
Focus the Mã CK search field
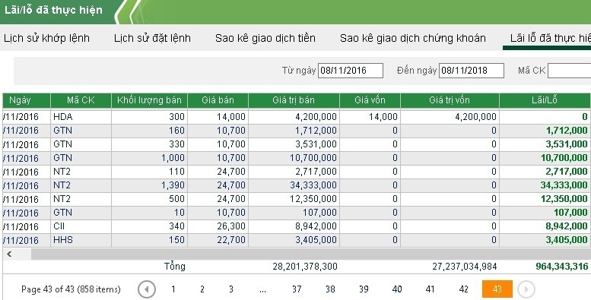click(x=569, y=71)
